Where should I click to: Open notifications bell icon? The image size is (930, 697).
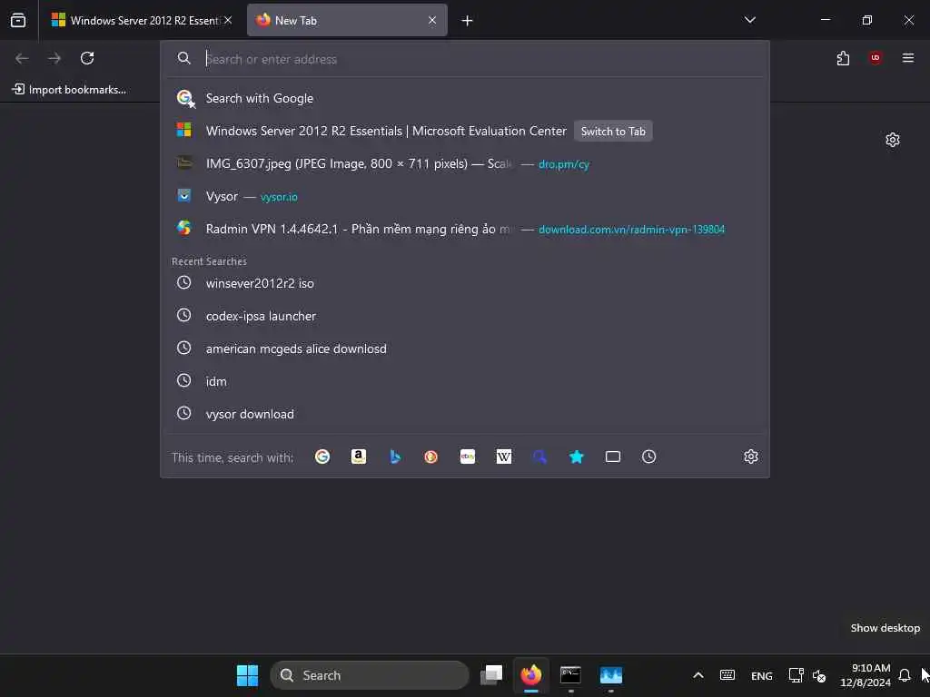coord(904,675)
